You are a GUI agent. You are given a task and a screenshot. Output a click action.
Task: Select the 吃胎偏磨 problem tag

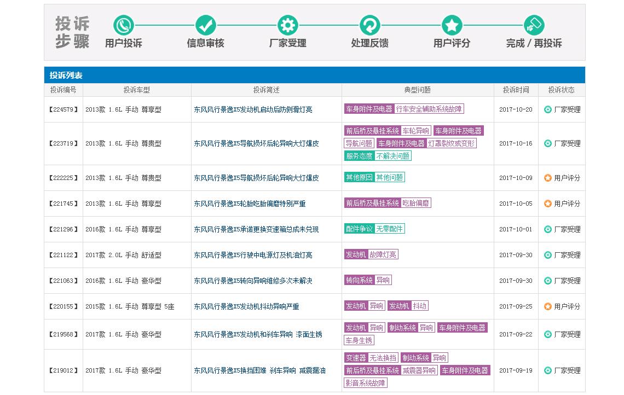(x=417, y=202)
